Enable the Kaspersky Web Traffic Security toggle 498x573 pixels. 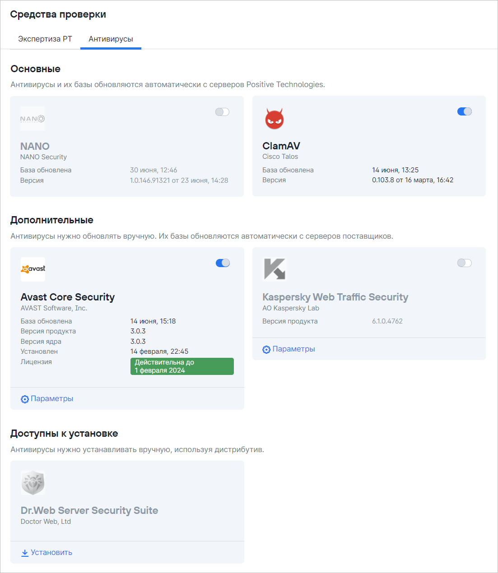tap(464, 263)
